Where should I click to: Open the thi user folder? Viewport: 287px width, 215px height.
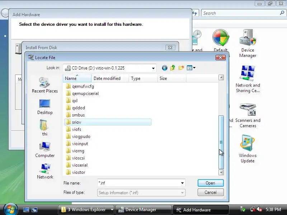click(44, 128)
